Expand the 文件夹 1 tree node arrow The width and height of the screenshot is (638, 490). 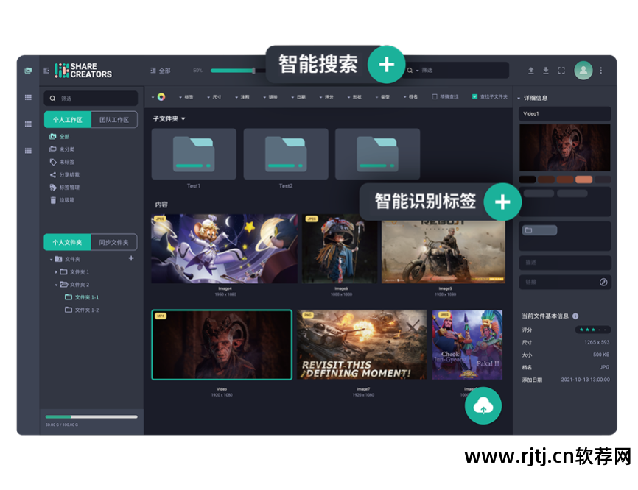click(x=56, y=271)
